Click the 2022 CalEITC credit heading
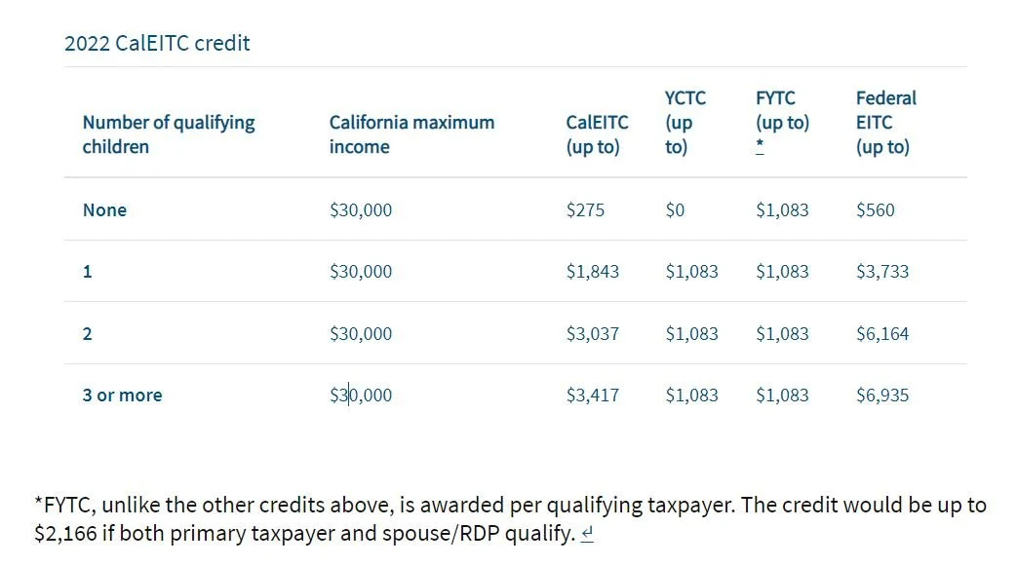The width and height of the screenshot is (1017, 566). [157, 44]
